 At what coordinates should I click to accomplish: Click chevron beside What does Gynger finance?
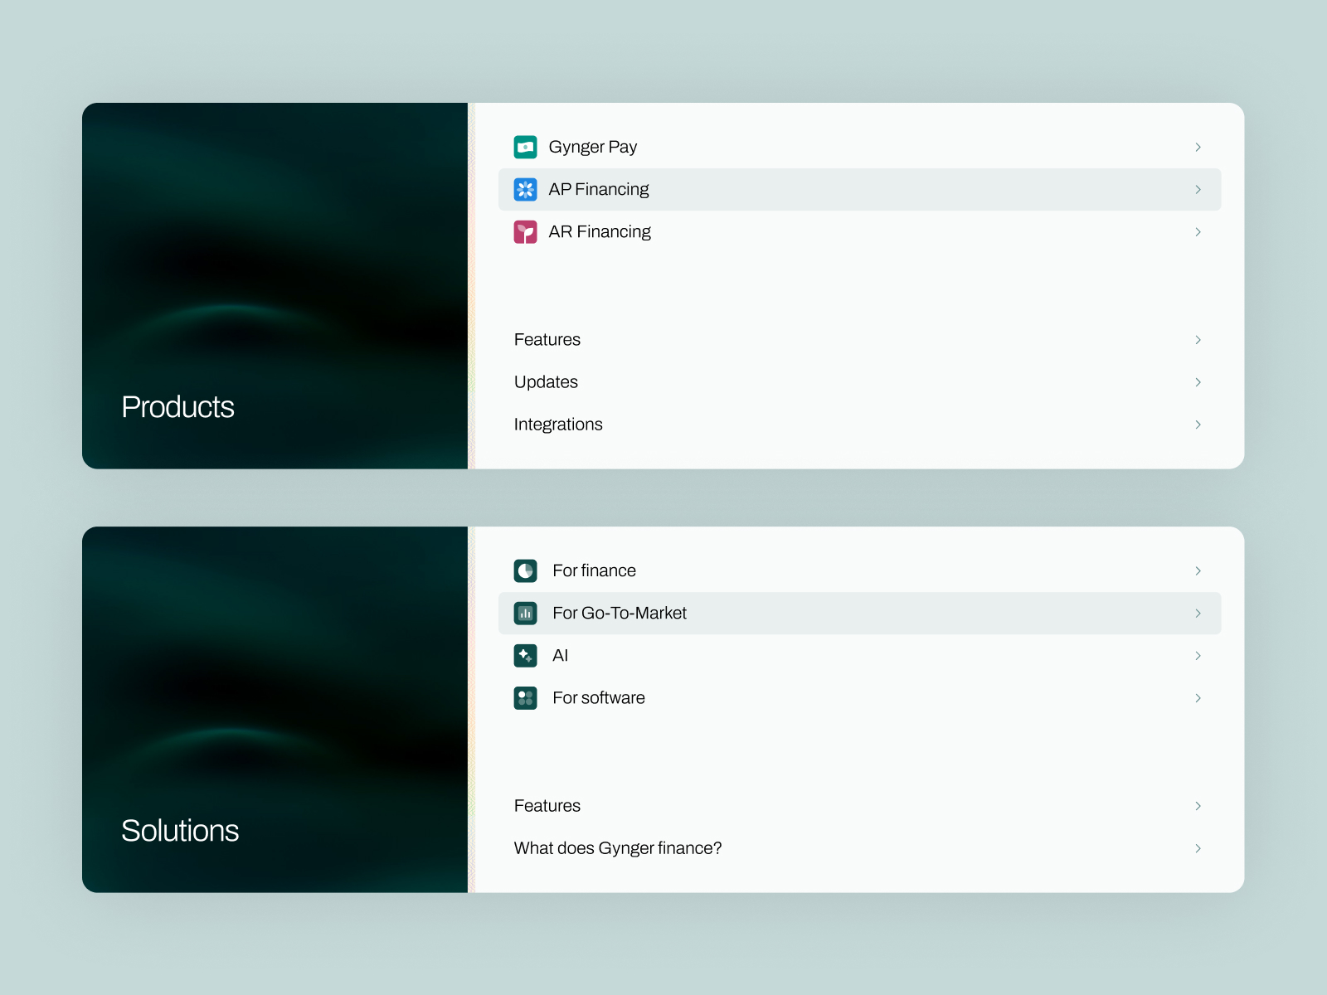pos(1198,847)
